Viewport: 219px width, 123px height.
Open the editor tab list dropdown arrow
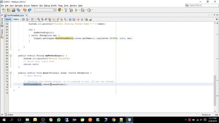point(215,15)
